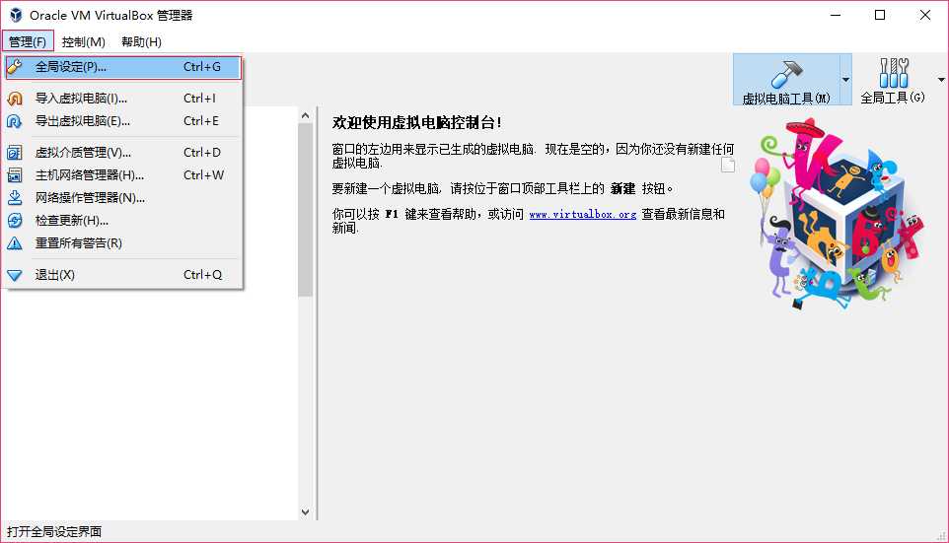Click the warning triangle icon beside 重置所有警告
Screen dimensions: 949x543
coord(15,243)
